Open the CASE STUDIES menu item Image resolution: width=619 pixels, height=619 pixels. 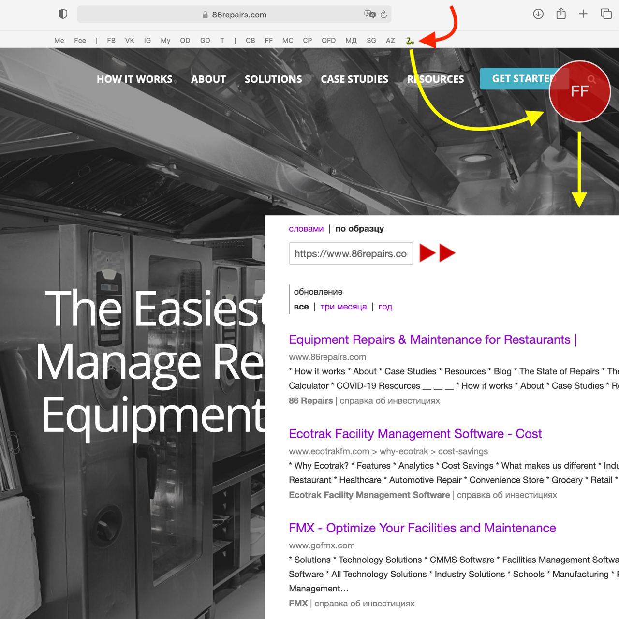pos(354,79)
